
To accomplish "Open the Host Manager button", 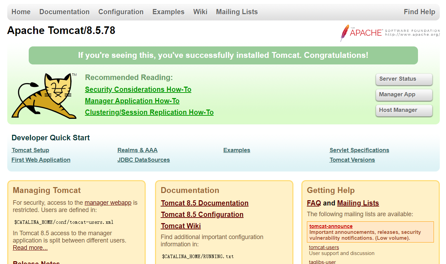I will 404,110.
